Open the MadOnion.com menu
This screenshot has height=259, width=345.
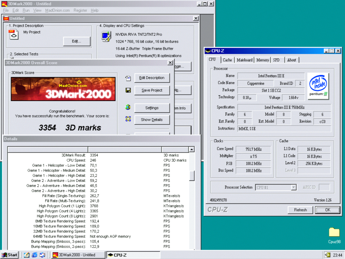pyautogui.click(x=58, y=10)
